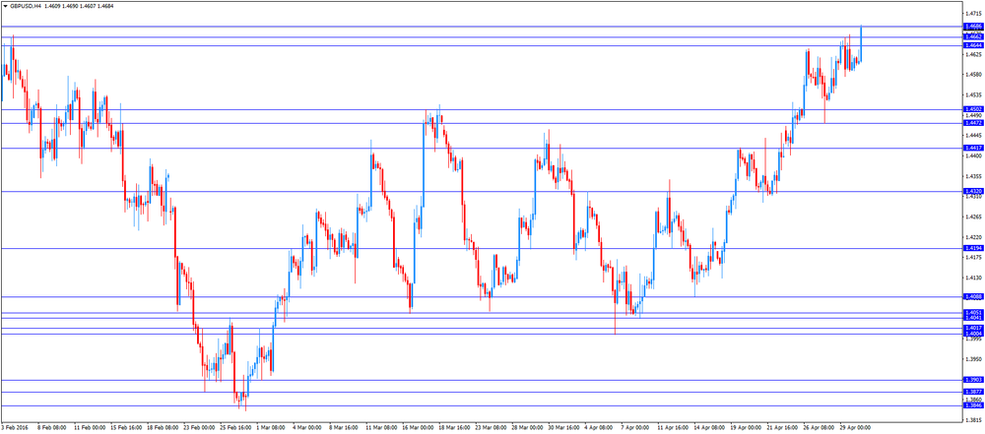Click the 7 Apr 00:00 time label

[636, 428]
